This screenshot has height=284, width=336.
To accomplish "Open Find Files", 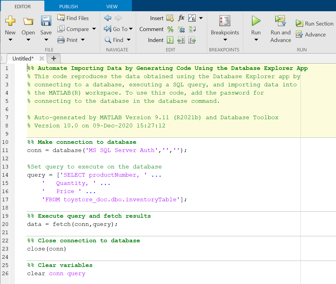I will point(73,18).
